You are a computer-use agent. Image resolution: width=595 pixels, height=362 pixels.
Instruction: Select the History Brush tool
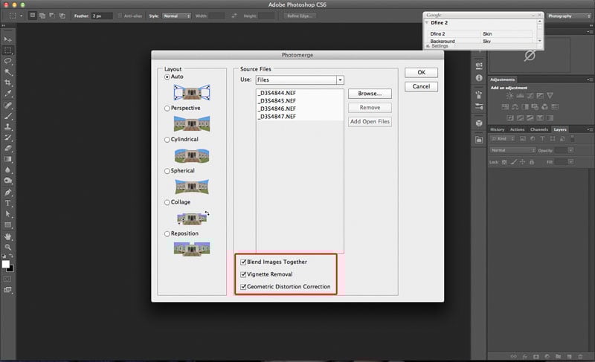pyautogui.click(x=7, y=138)
